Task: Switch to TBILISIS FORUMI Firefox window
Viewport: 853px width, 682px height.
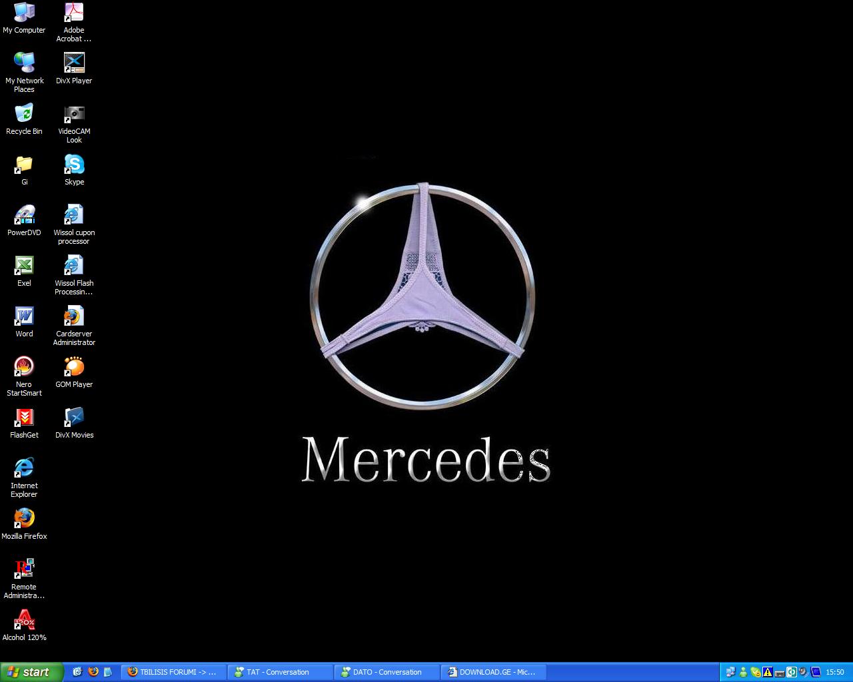Action: [x=173, y=672]
